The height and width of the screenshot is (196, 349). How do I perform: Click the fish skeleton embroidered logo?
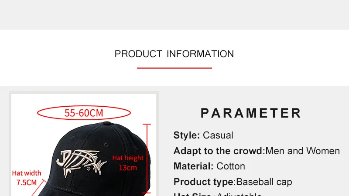pyautogui.click(x=81, y=163)
